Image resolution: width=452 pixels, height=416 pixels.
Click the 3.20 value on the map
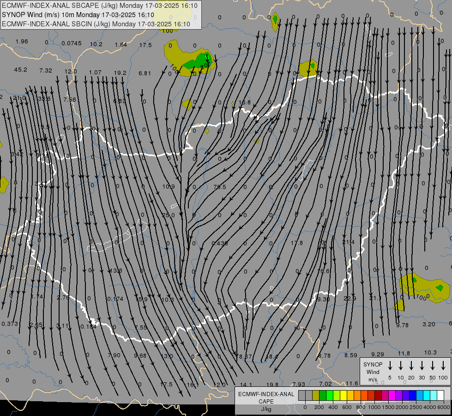click(x=428, y=324)
